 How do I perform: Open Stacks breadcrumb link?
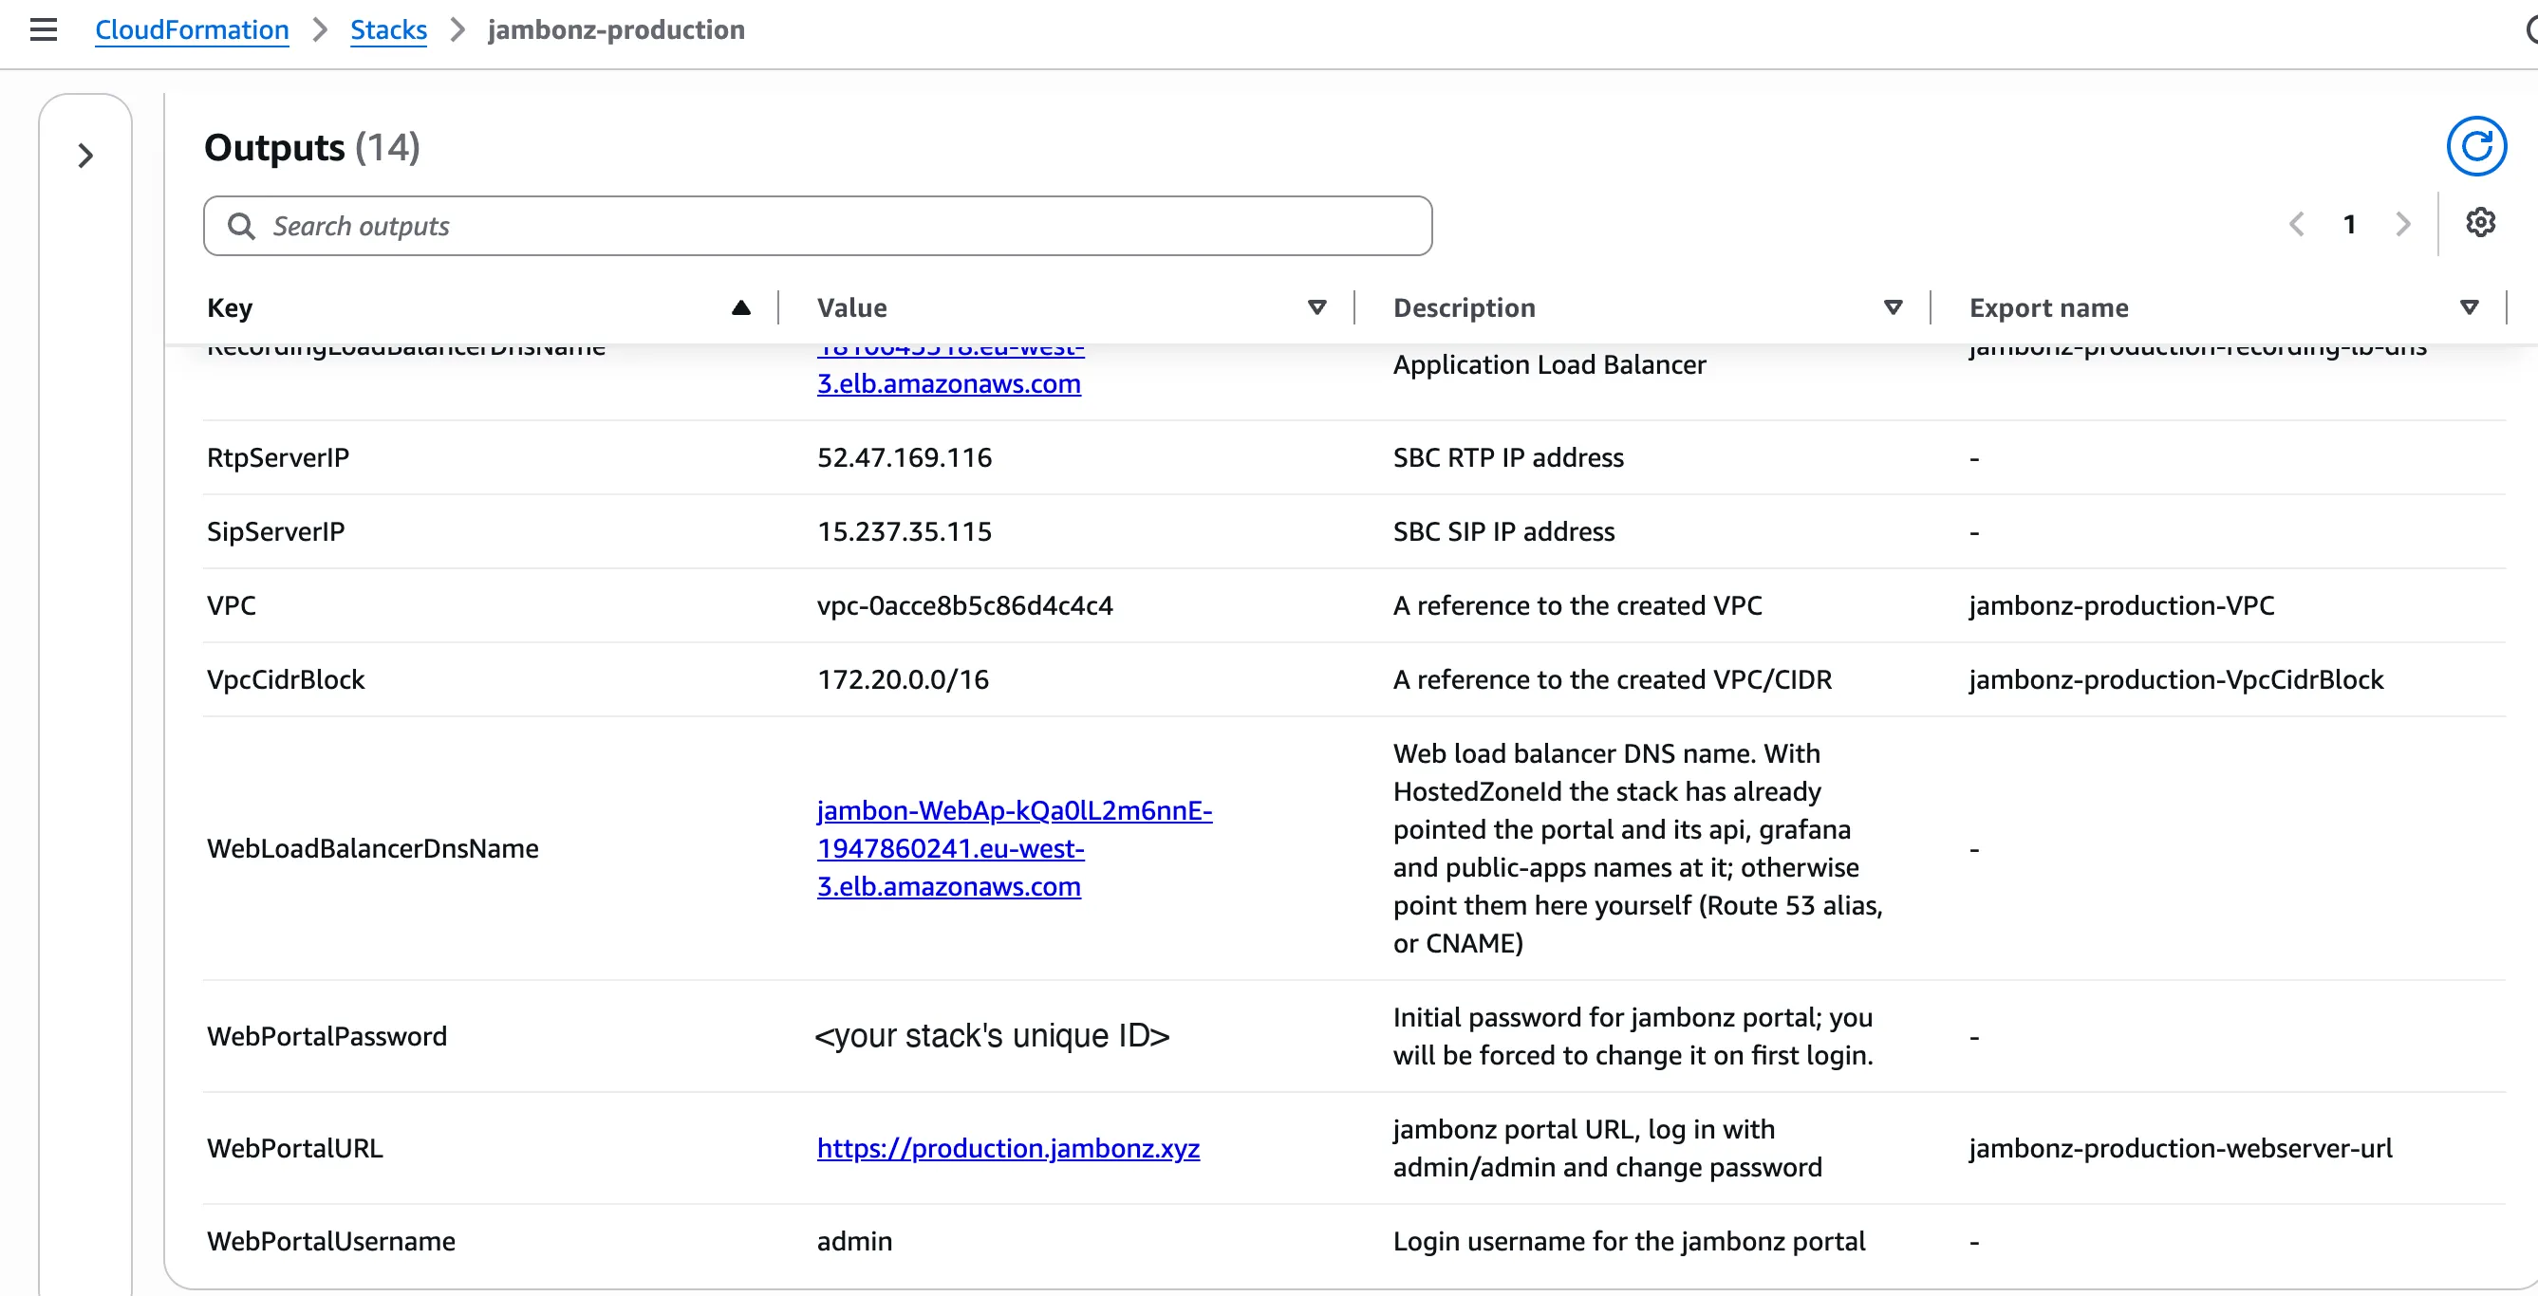pyautogui.click(x=388, y=29)
